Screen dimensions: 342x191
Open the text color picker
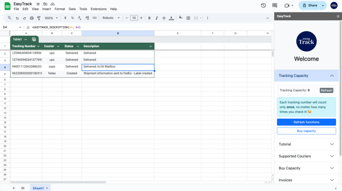coord(171,18)
